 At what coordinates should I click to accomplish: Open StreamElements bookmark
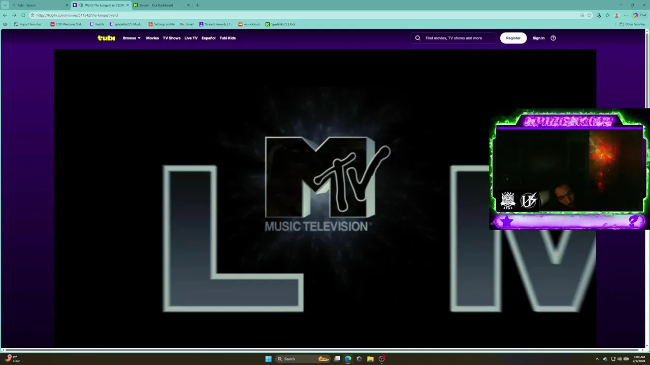coord(216,24)
